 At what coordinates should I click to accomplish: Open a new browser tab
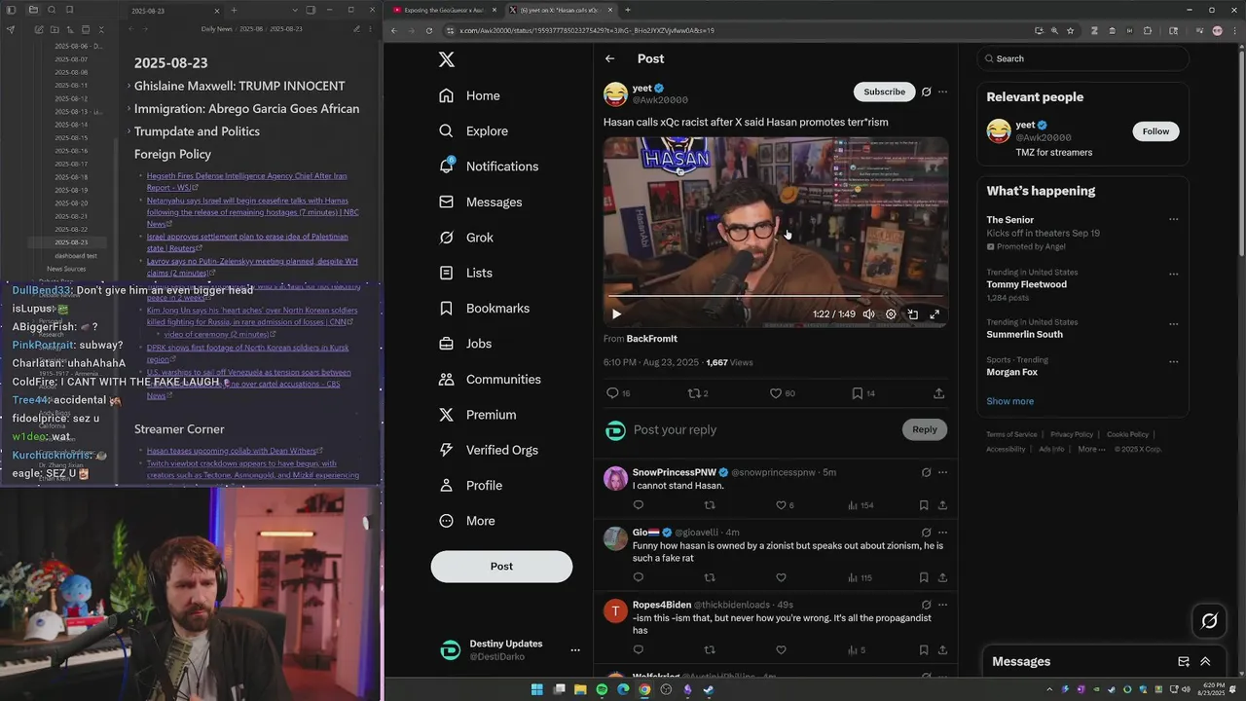coord(628,10)
